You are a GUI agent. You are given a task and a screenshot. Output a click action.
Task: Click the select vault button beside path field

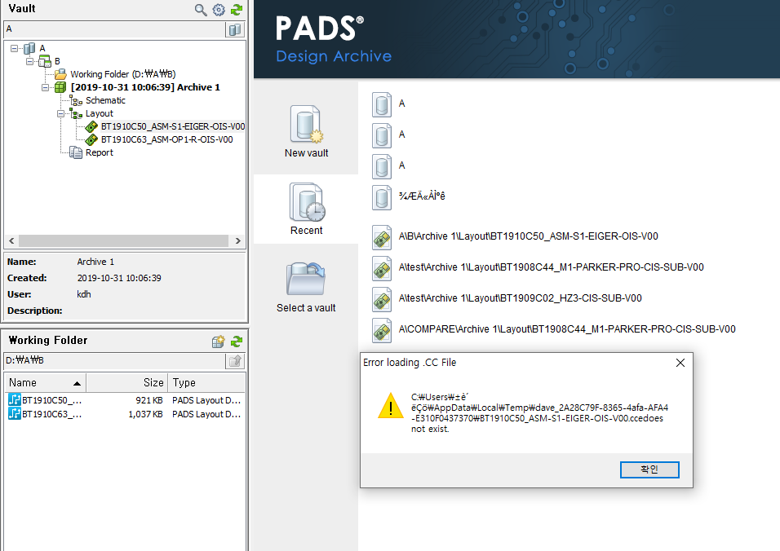[x=235, y=29]
